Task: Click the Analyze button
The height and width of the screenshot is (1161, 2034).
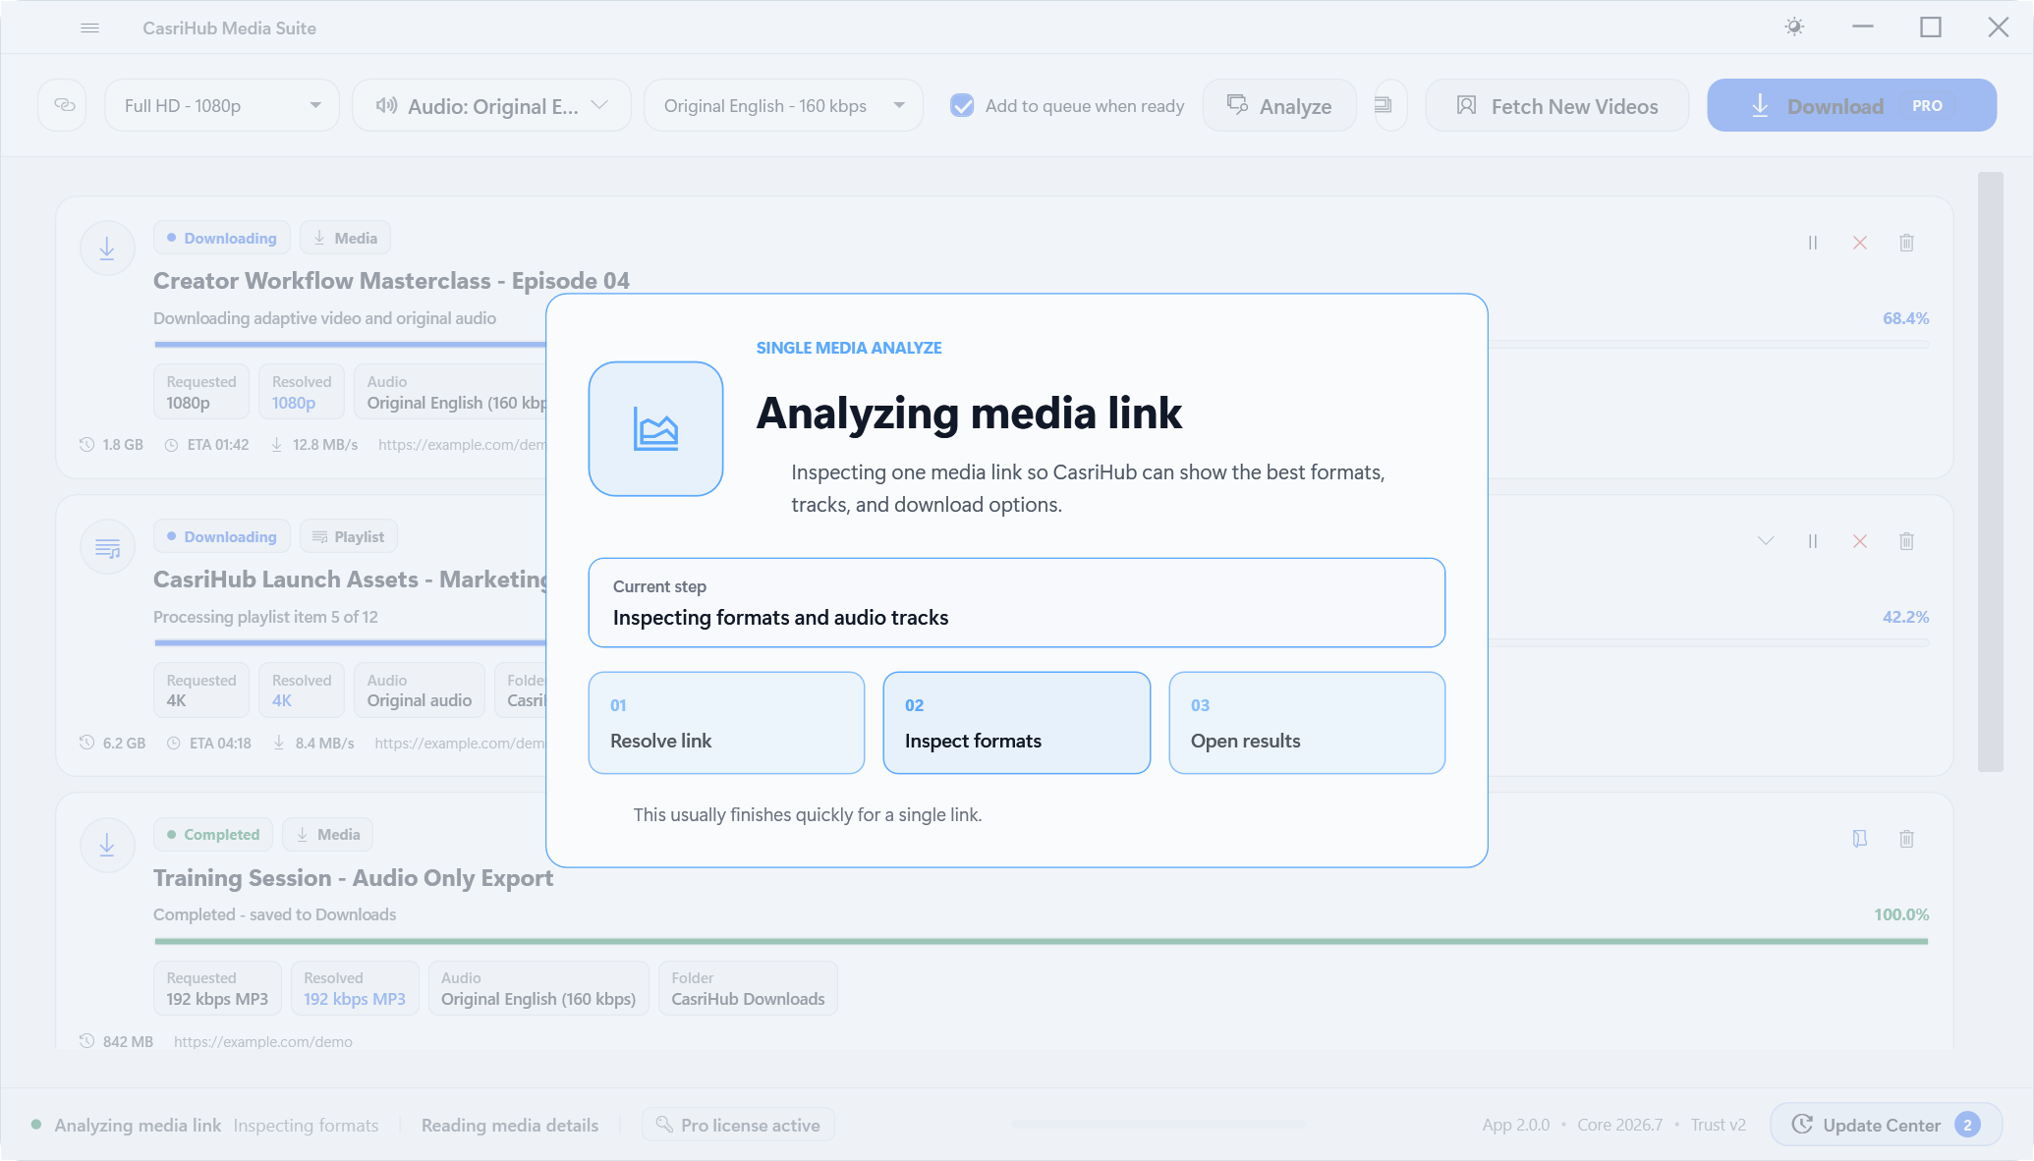Action: 1279,105
